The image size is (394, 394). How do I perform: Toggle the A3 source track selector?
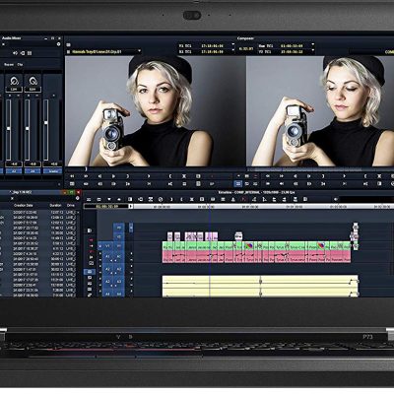click(x=108, y=282)
